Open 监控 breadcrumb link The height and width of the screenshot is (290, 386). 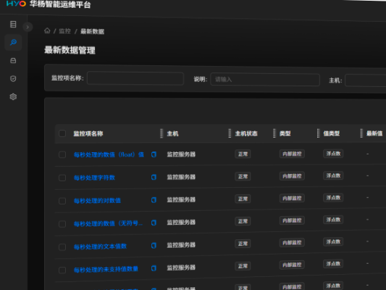coord(64,31)
